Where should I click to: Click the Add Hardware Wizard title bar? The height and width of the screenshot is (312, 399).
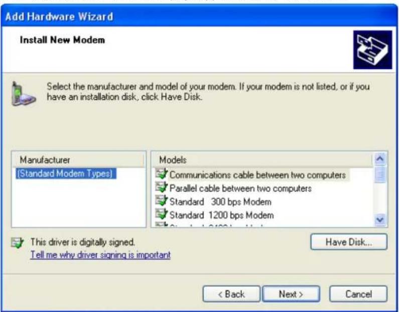(199, 16)
